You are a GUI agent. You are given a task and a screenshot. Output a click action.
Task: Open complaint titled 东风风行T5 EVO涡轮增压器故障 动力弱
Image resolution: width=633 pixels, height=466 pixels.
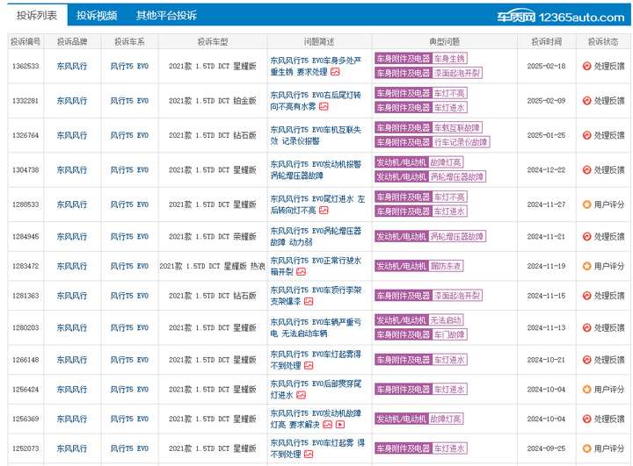(316, 237)
